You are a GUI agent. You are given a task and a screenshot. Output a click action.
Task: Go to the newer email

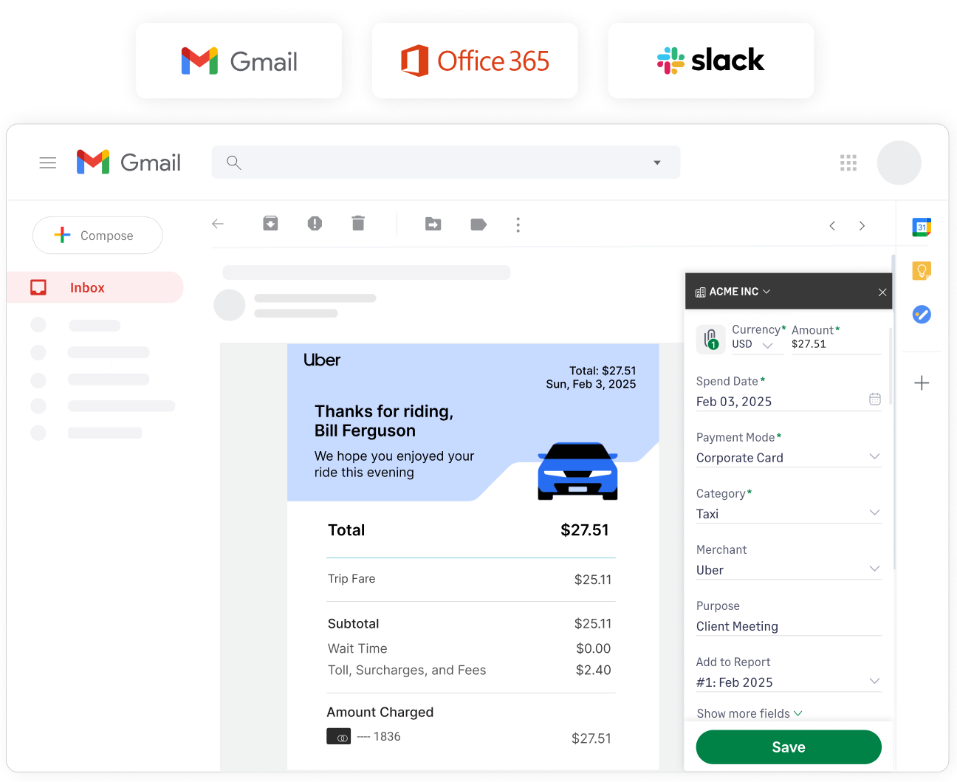832,226
